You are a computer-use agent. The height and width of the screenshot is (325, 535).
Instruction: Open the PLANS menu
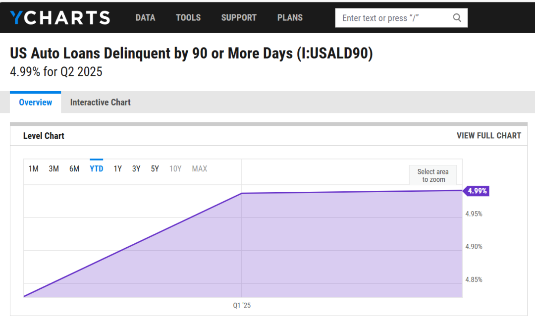pos(290,18)
